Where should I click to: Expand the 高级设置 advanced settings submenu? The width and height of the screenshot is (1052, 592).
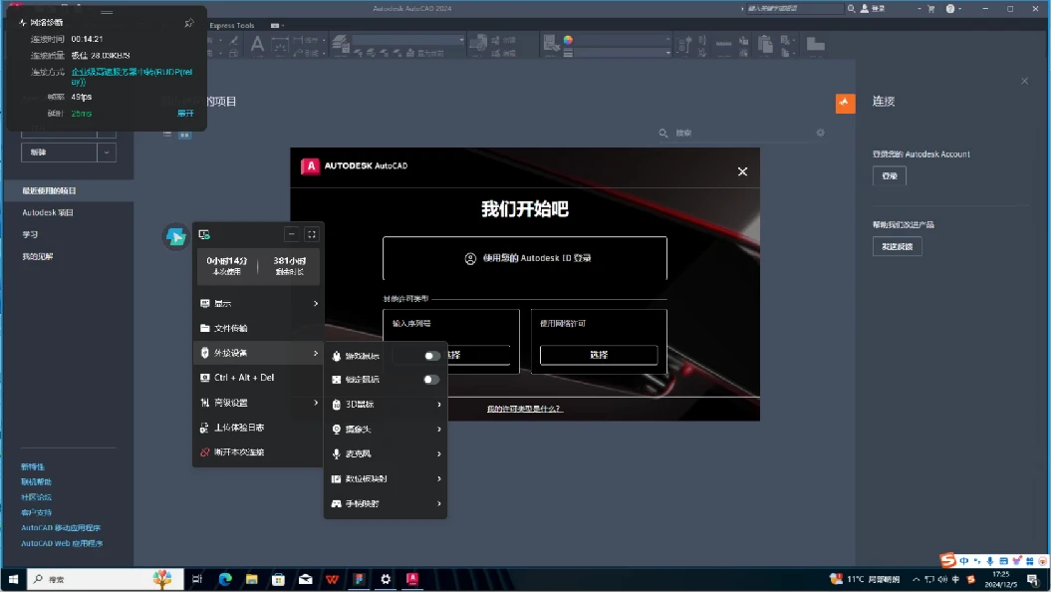point(258,403)
